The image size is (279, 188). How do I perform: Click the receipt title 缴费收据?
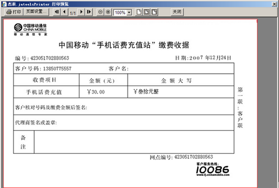[174, 45]
